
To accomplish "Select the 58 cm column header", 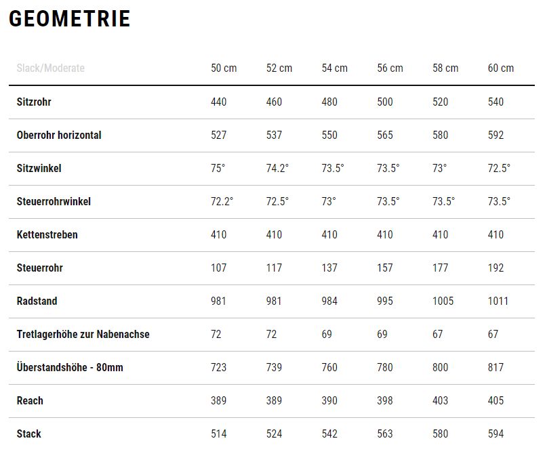I will tap(445, 68).
